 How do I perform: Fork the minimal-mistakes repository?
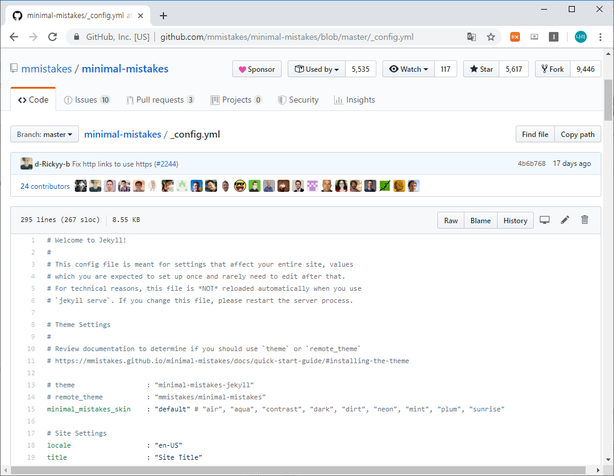(552, 69)
